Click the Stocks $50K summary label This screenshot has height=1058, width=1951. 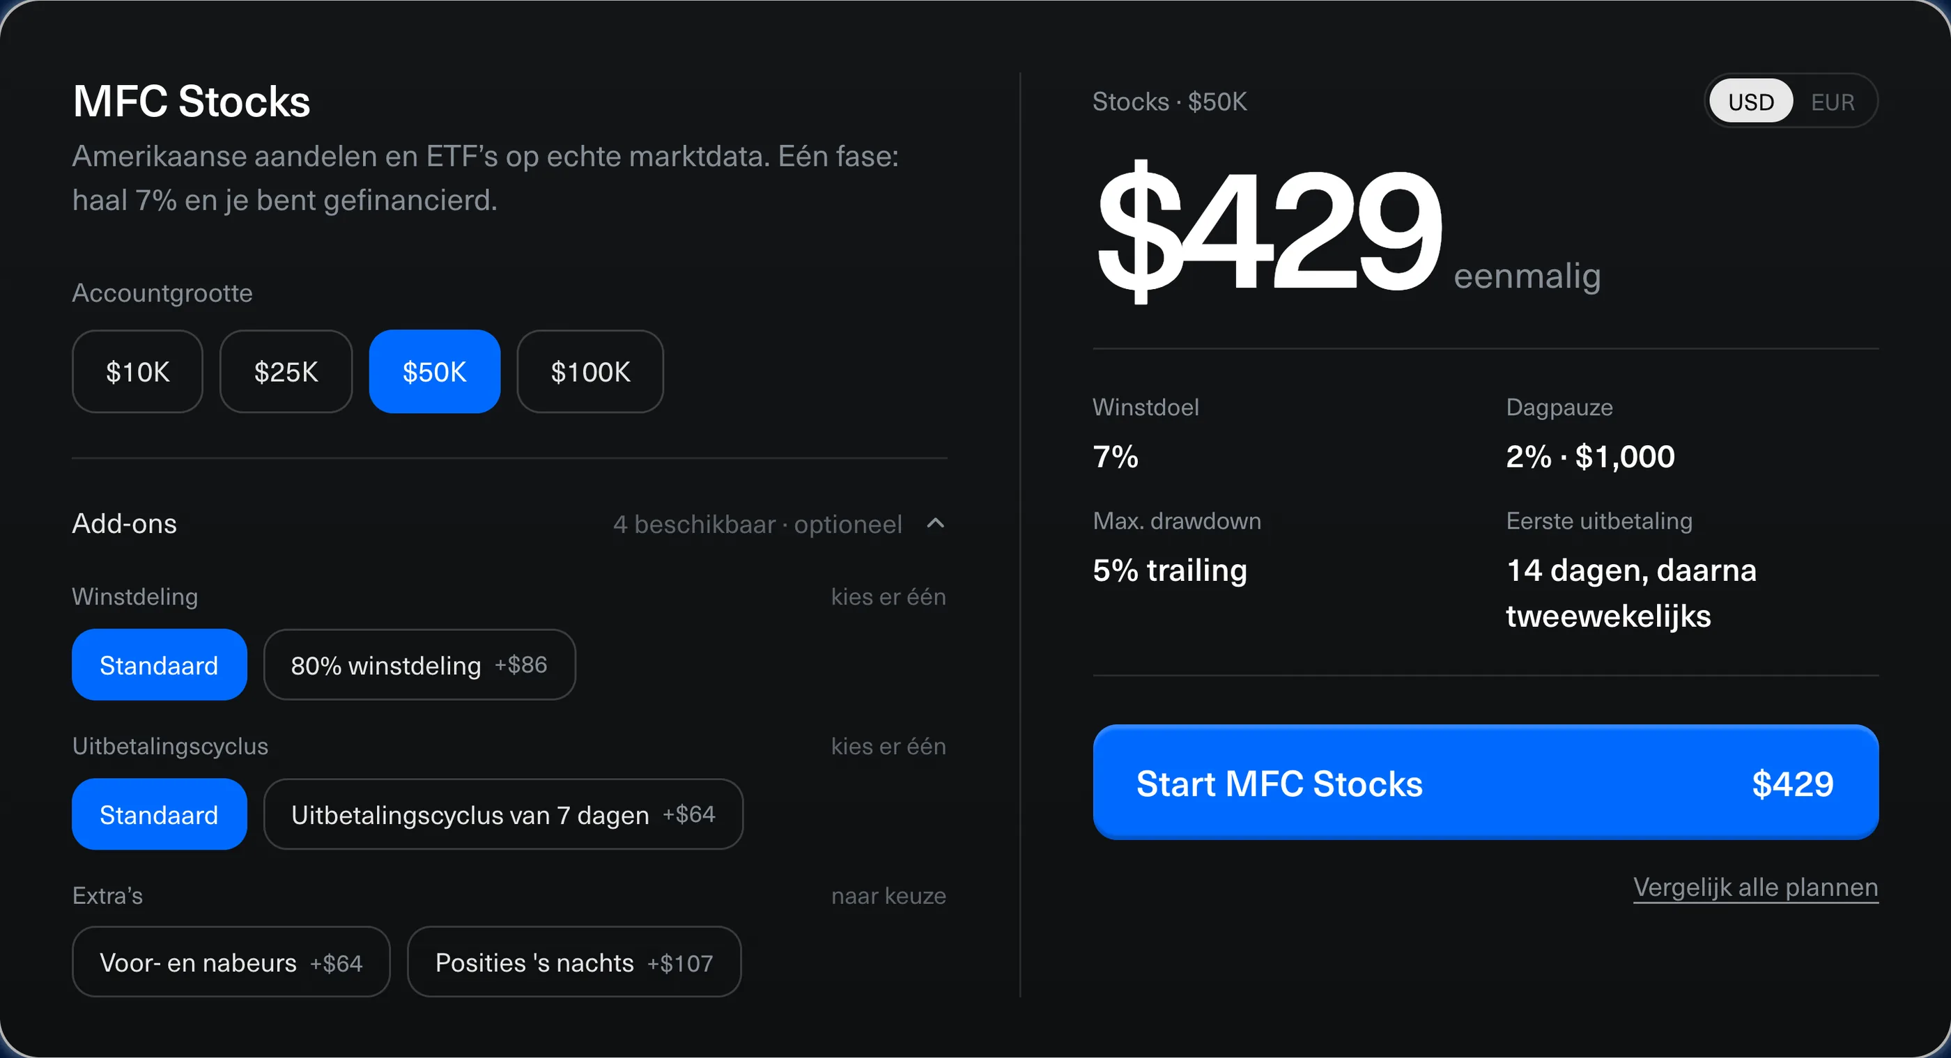click(1169, 102)
